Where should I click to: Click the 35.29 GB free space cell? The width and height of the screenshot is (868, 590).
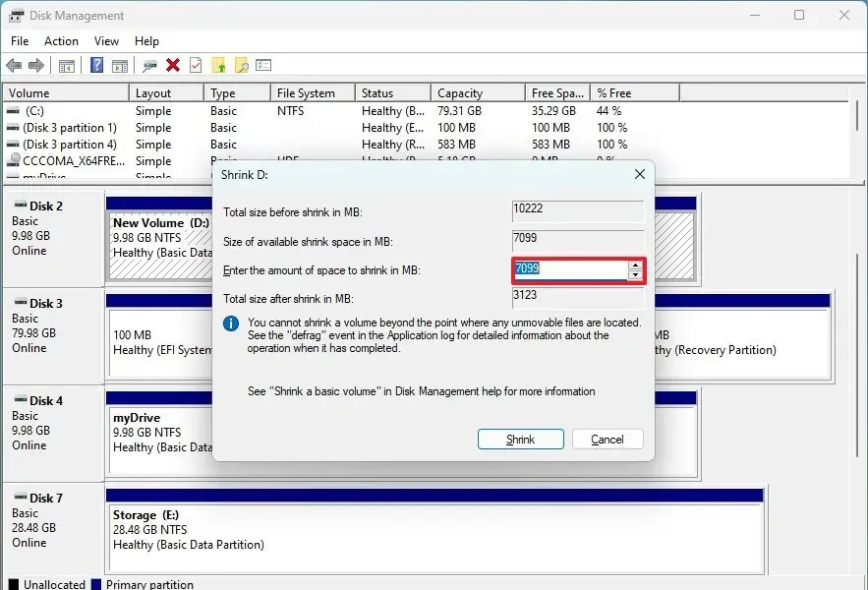(x=553, y=111)
